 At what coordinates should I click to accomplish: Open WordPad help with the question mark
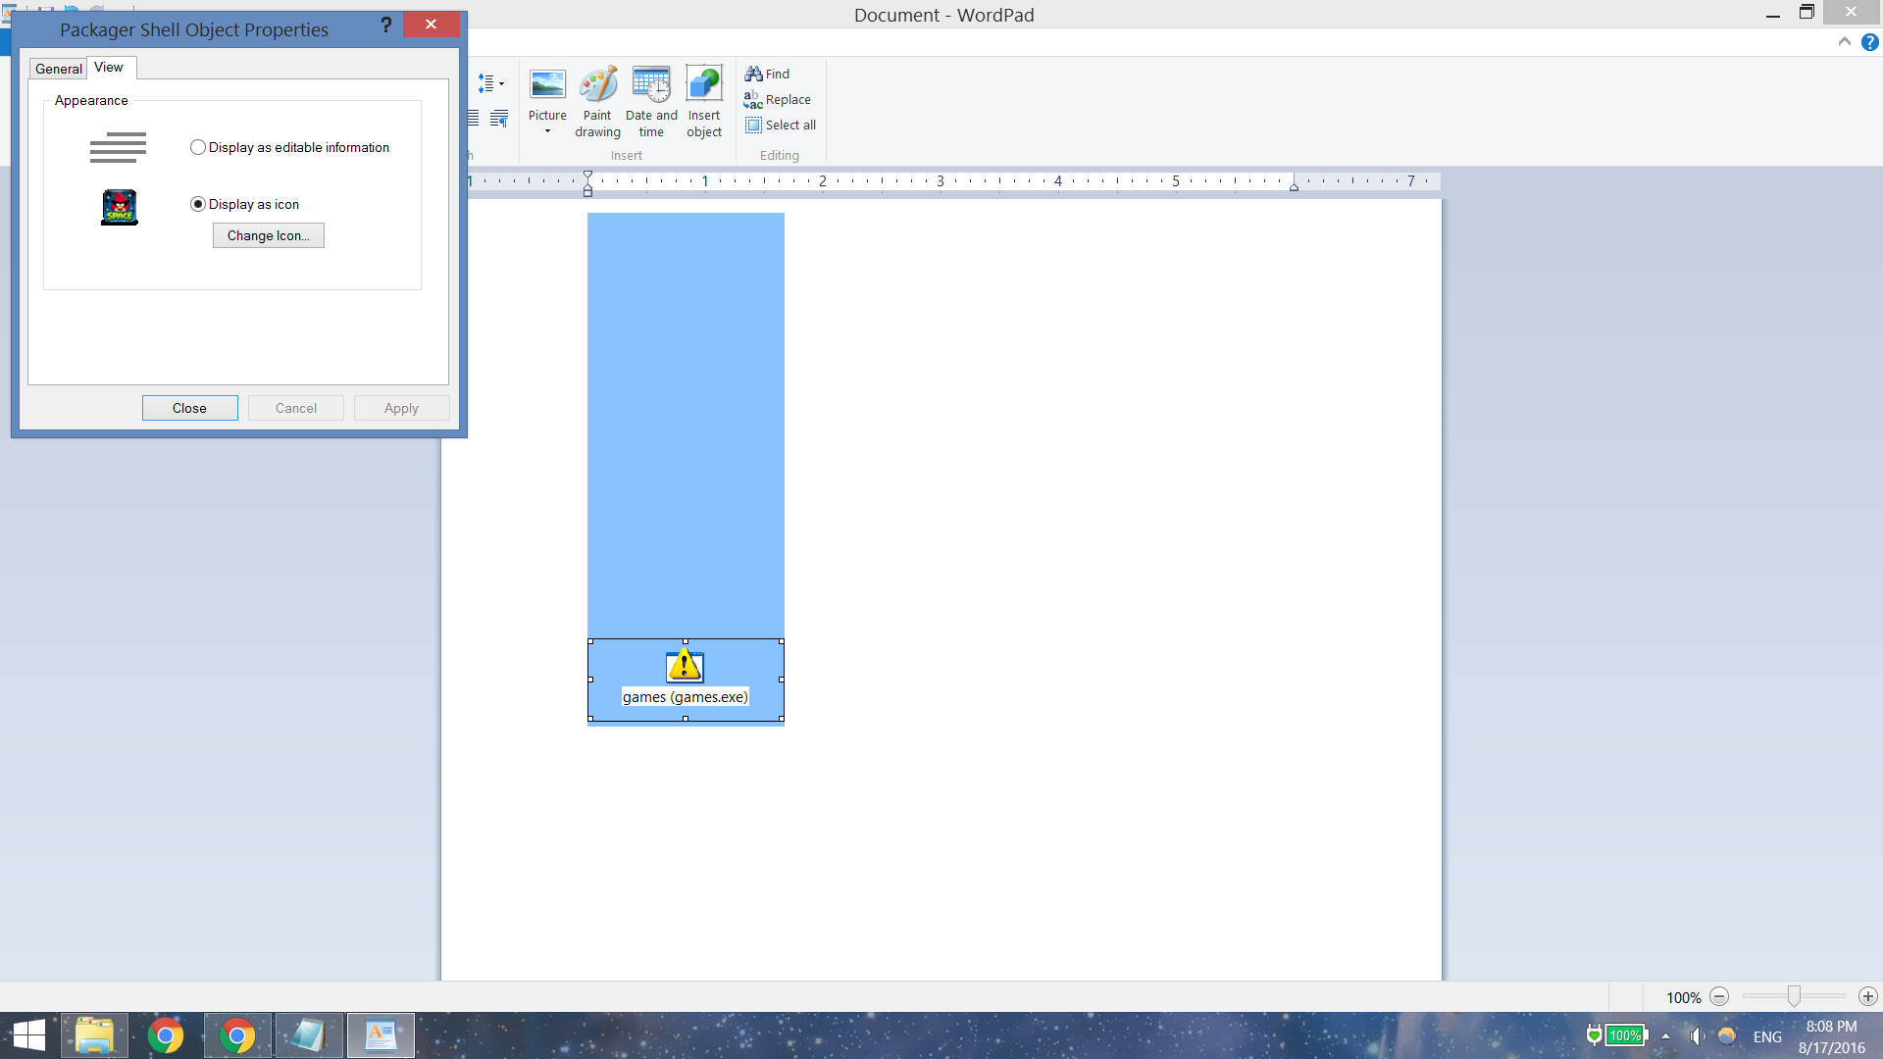coord(1870,42)
